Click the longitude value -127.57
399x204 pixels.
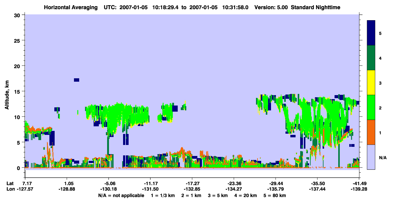pos(25,189)
